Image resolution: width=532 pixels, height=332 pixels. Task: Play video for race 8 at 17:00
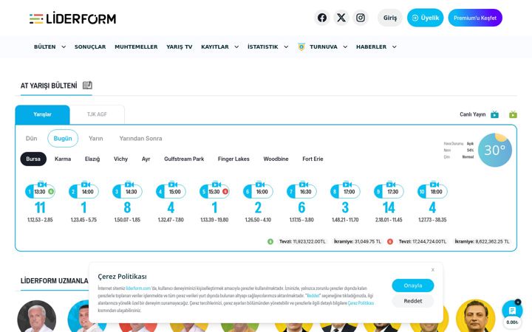347,184
